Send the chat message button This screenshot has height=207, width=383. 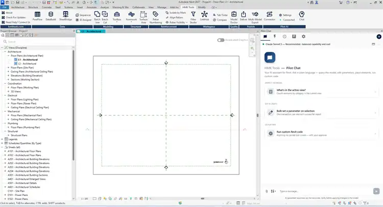tap(376, 191)
